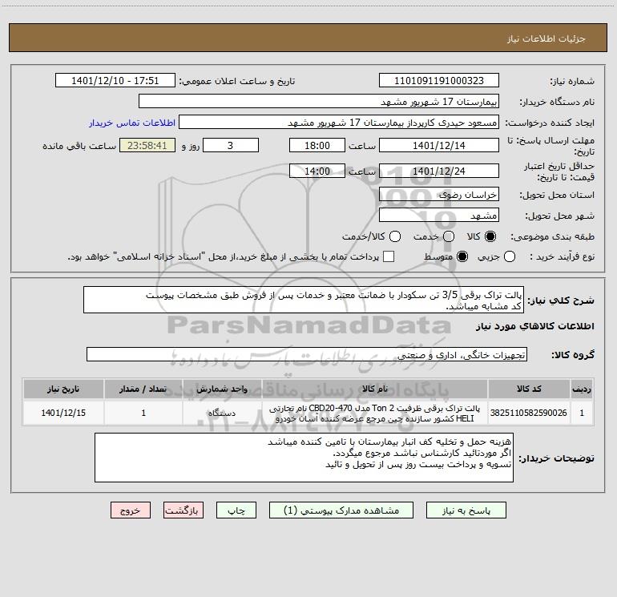Click the requester field مسعود حیدری کارپرداز
The image size is (617, 597).
339,122
